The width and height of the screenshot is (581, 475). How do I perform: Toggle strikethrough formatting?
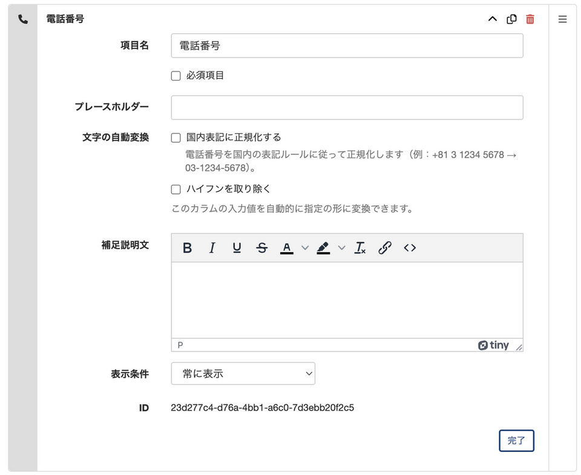[261, 248]
